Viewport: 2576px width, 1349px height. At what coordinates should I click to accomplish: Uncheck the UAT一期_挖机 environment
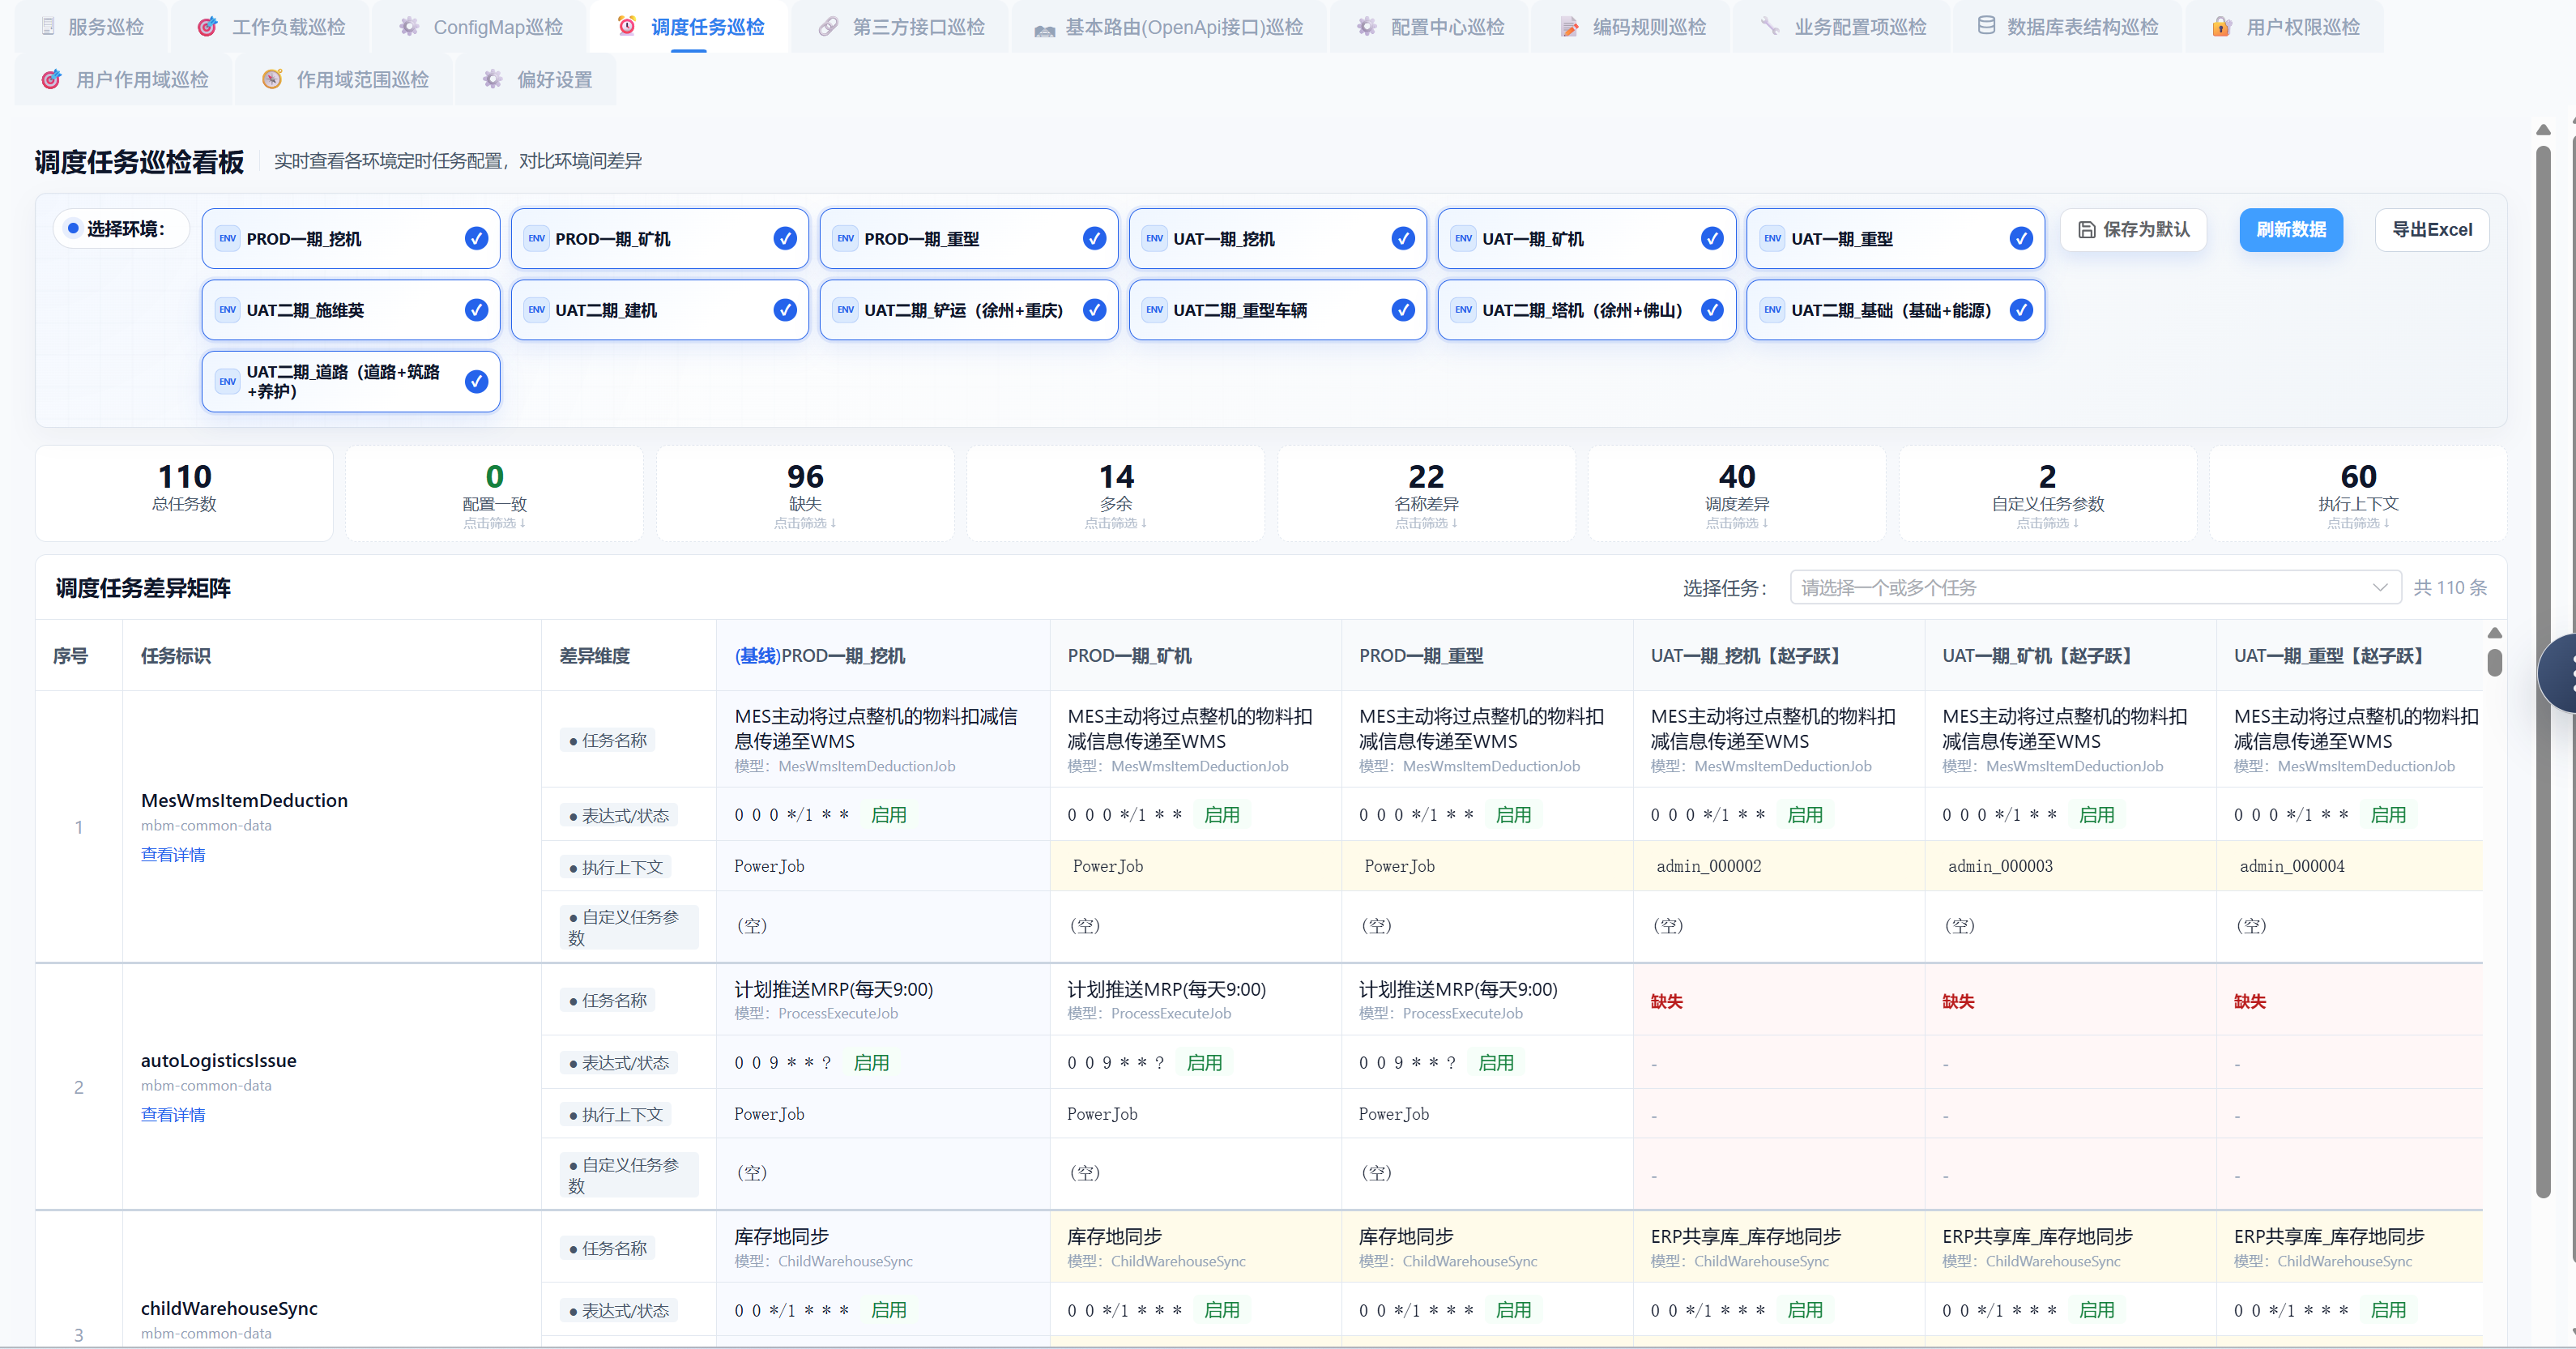click(1403, 239)
